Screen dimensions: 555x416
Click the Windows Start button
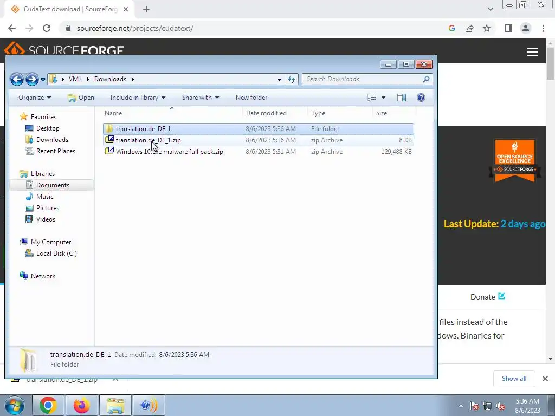[15, 405]
